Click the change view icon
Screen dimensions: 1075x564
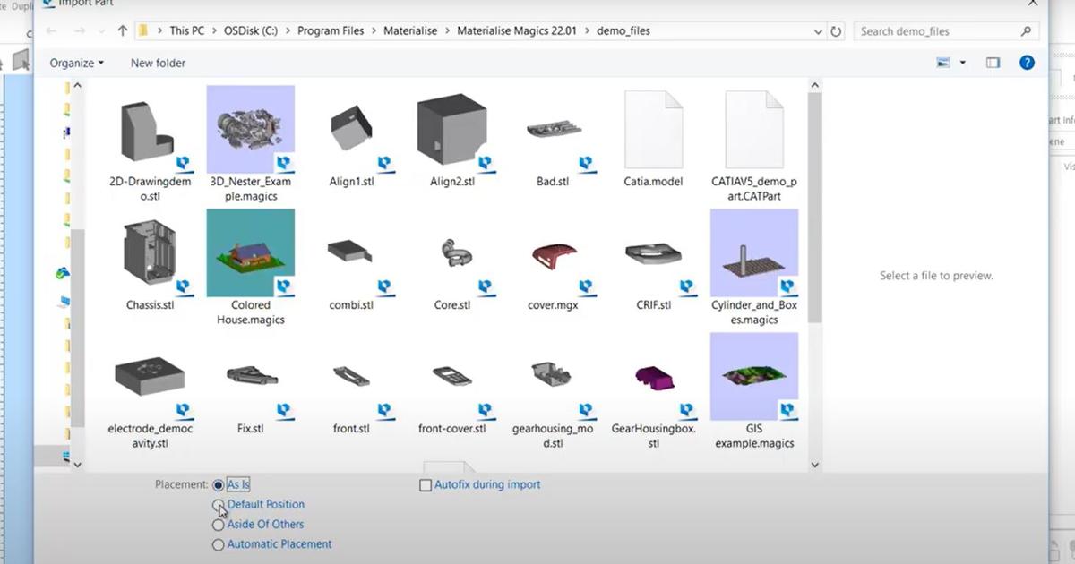coord(942,63)
